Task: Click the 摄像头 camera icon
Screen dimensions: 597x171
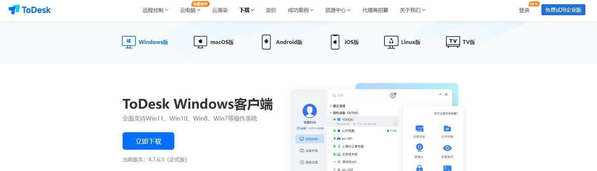Action: 420,148
